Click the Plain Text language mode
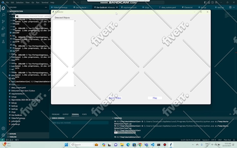Screen dimensions: 237x148 [x=227, y=140]
